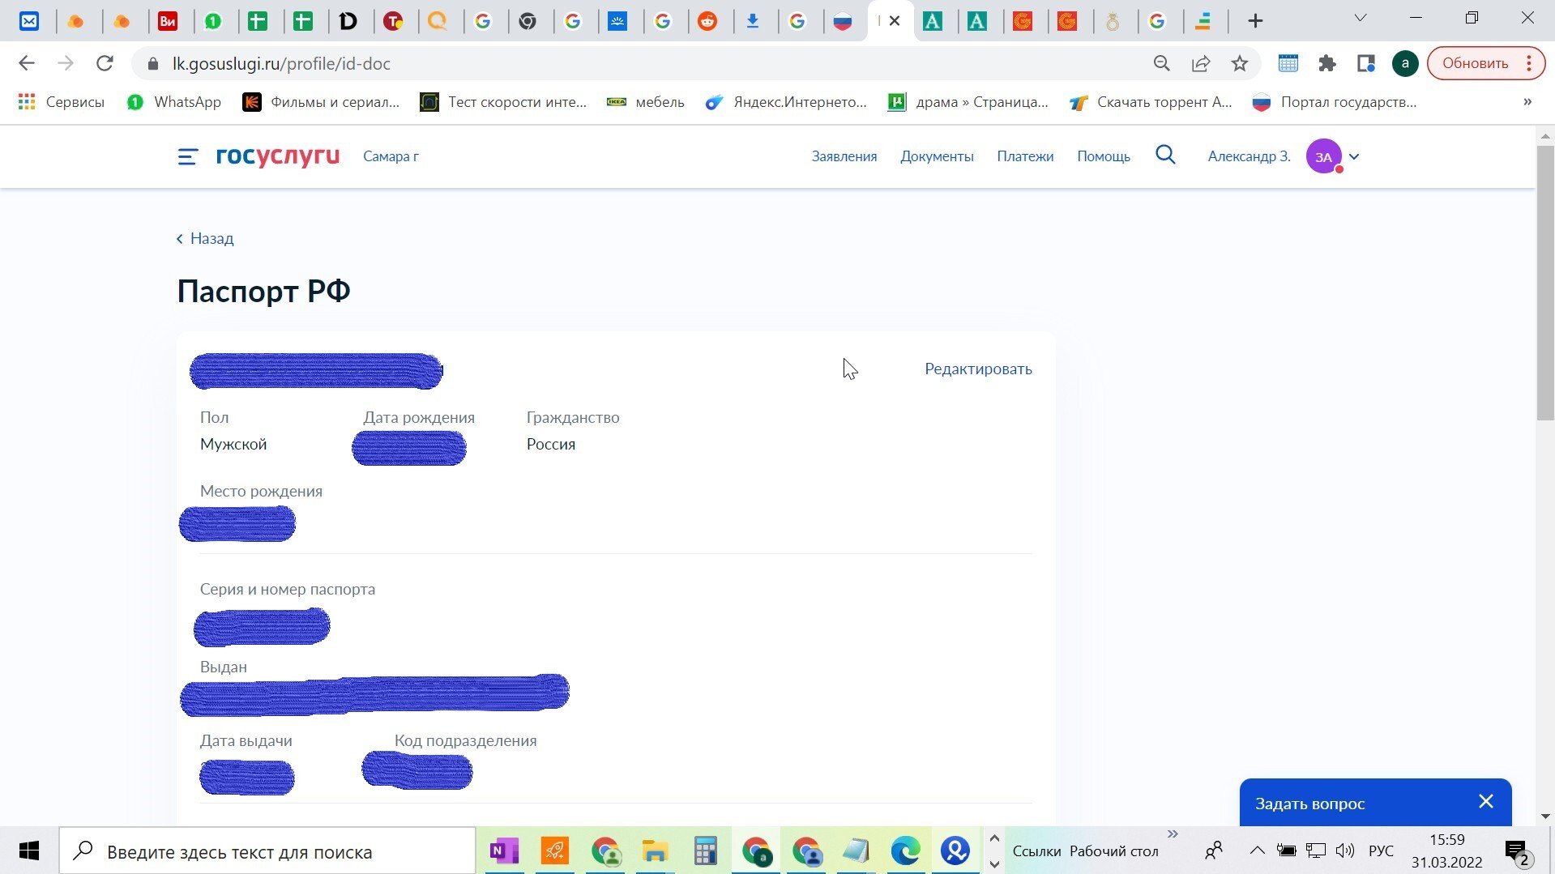The height and width of the screenshot is (874, 1555).
Task: Click the share page icon in address bar
Action: [1200, 63]
